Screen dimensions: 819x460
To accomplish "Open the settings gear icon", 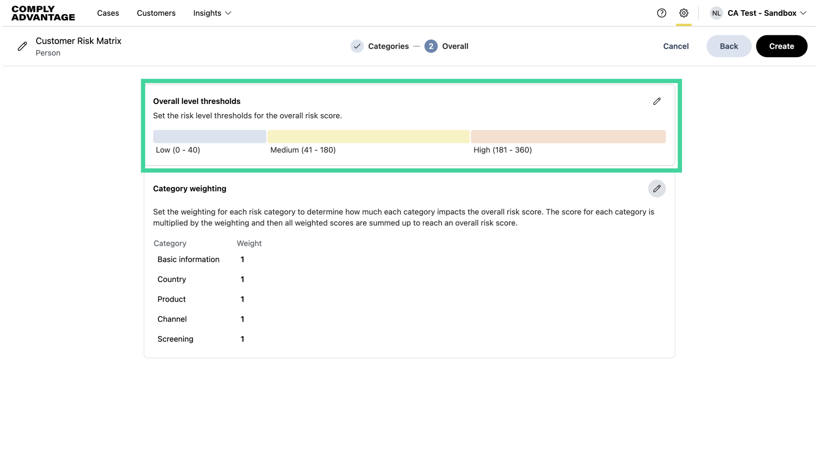I will [x=684, y=13].
